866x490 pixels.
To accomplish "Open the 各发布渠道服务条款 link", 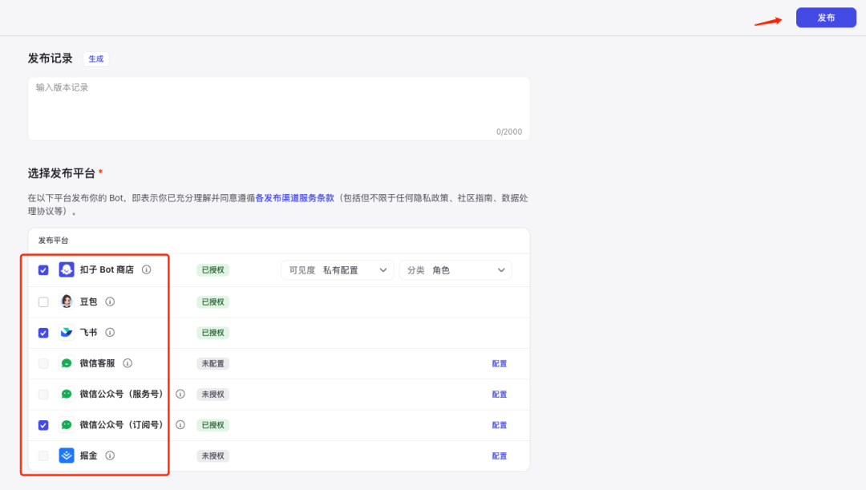I will point(294,198).
